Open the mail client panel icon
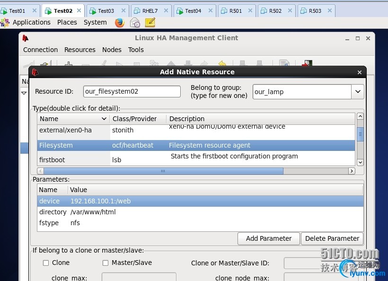The image size is (388, 281). [135, 22]
